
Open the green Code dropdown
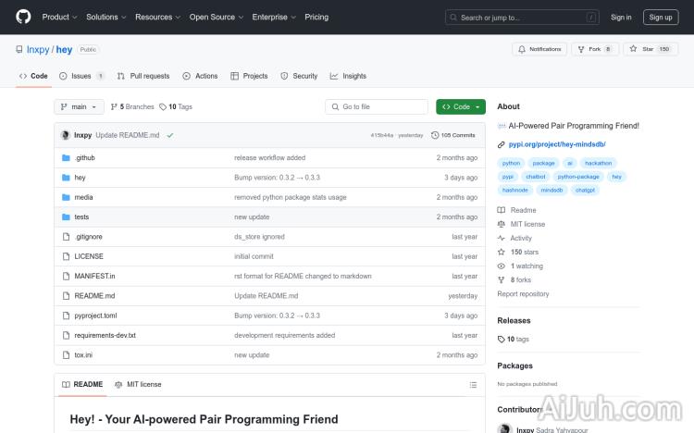460,106
